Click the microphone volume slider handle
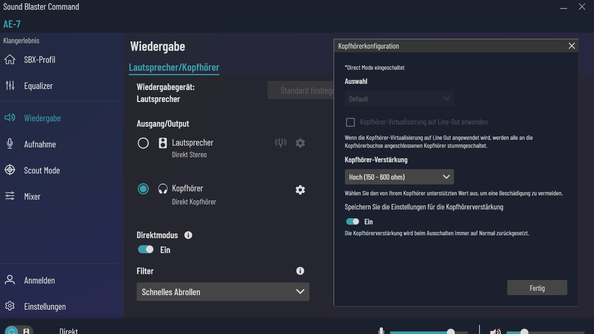The image size is (594, 334). (451, 331)
